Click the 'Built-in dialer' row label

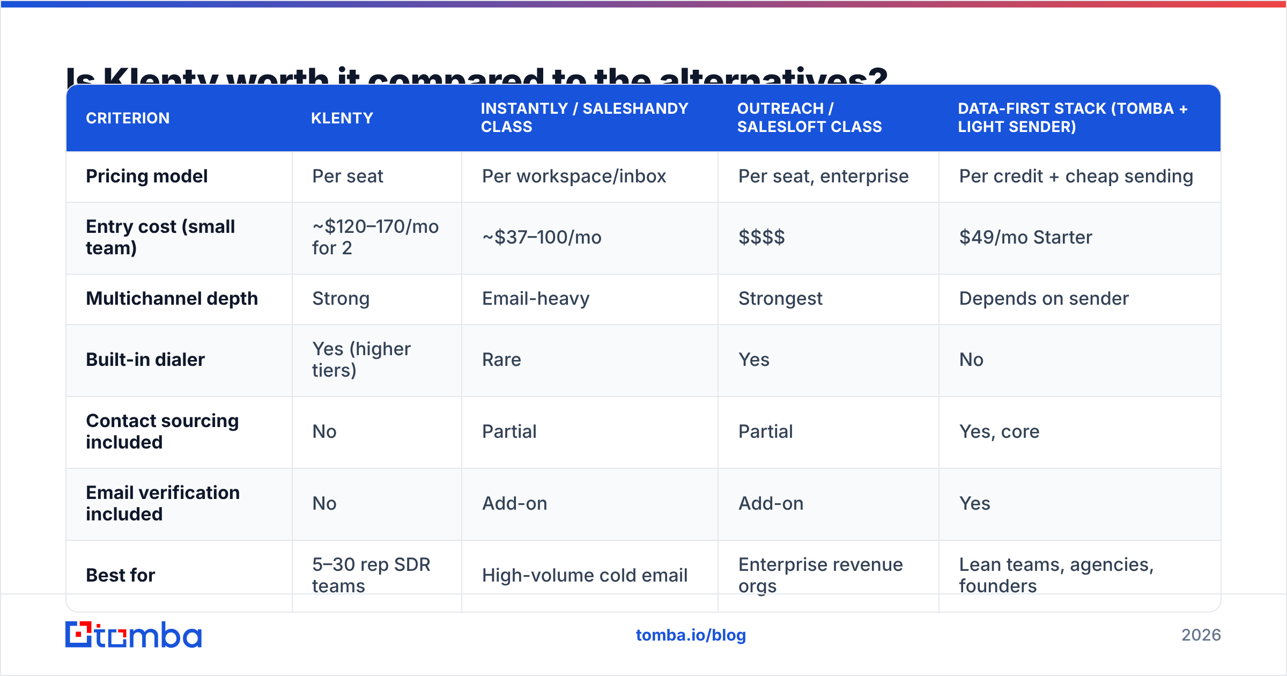tap(145, 359)
